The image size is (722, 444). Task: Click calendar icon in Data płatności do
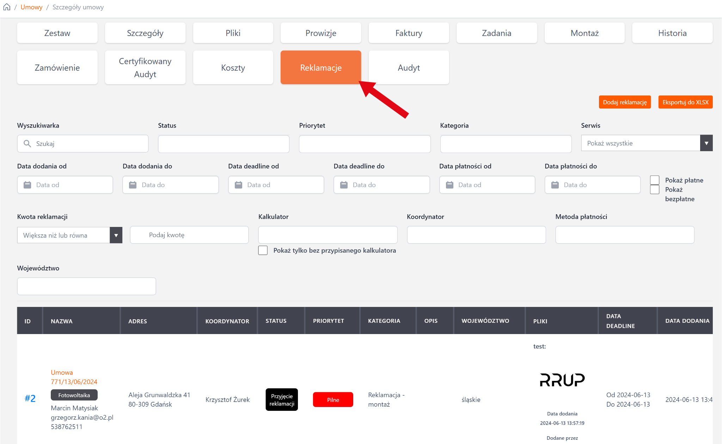pos(555,185)
